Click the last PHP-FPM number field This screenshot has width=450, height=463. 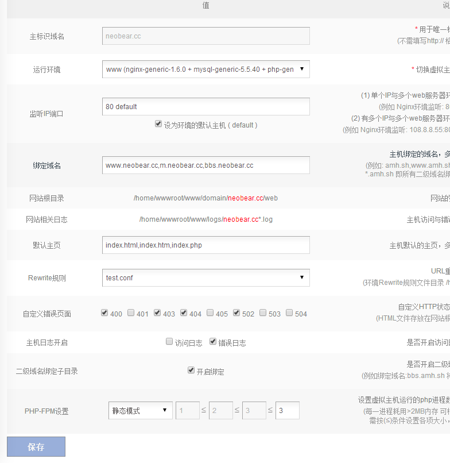pyautogui.click(x=287, y=411)
